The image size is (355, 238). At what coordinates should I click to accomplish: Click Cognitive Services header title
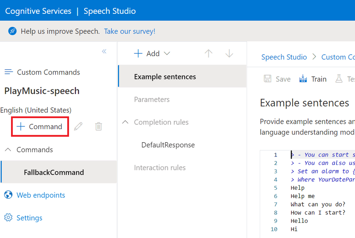click(38, 11)
